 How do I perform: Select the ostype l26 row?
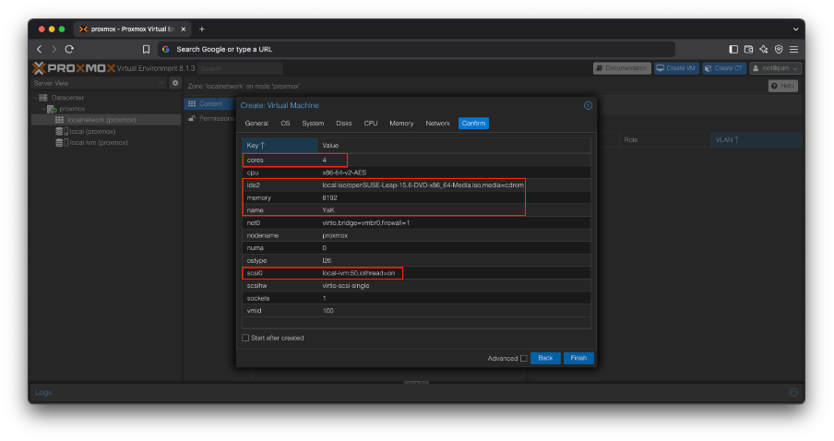[416, 261]
